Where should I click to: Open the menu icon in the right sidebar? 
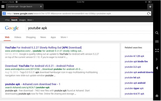point(157,42)
